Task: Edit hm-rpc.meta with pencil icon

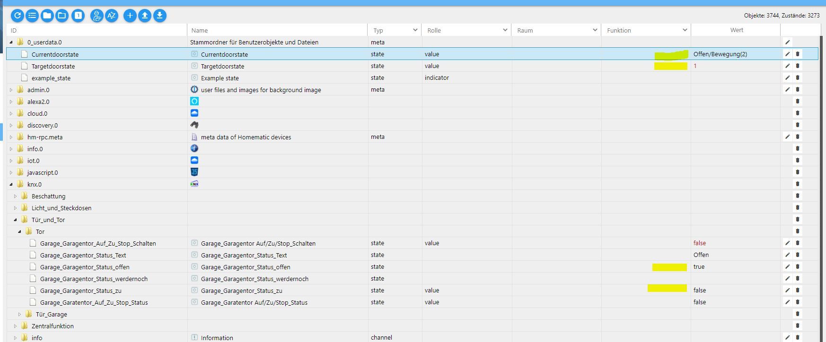Action: tap(788, 137)
